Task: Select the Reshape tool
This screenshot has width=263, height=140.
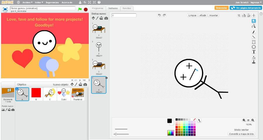Action: point(254,26)
